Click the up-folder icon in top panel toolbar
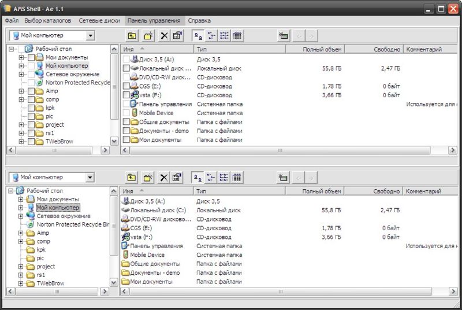The image size is (462, 310). pos(132,36)
